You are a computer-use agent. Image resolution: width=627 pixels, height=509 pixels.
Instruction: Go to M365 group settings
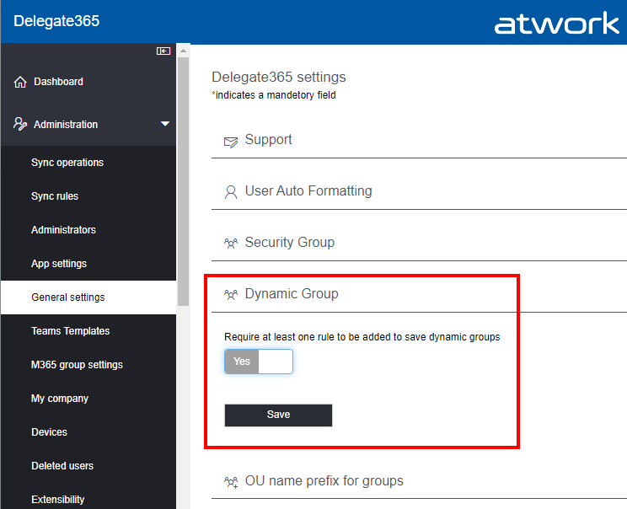[77, 365]
